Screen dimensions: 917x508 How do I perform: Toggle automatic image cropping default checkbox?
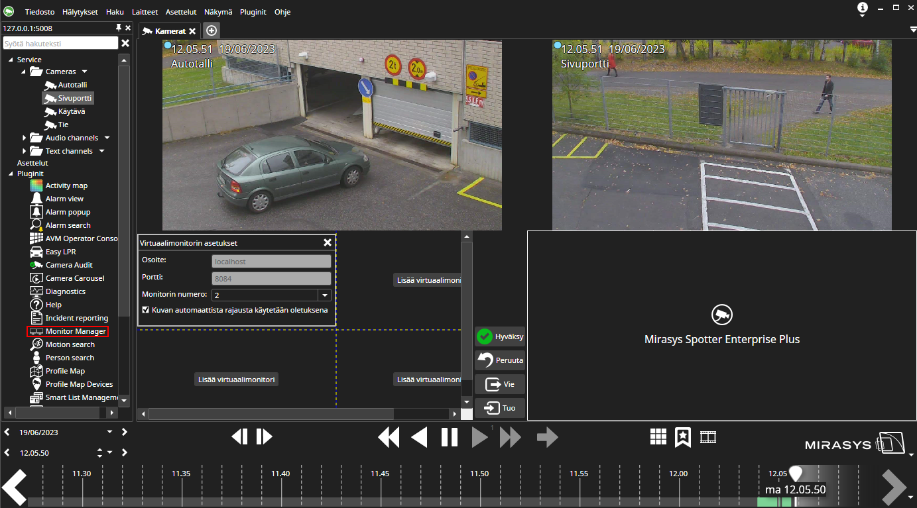coord(146,310)
